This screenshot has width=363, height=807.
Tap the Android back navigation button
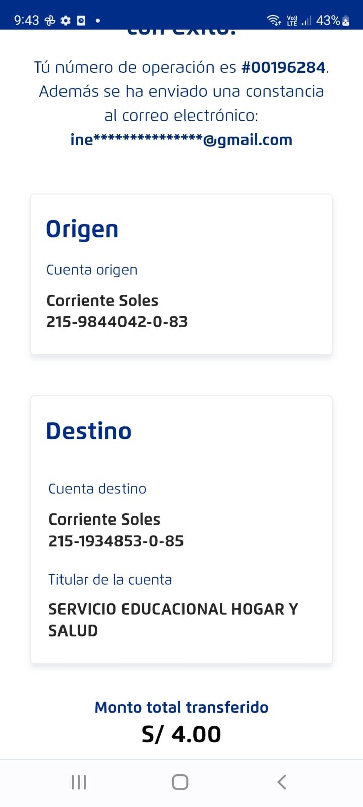(x=282, y=782)
